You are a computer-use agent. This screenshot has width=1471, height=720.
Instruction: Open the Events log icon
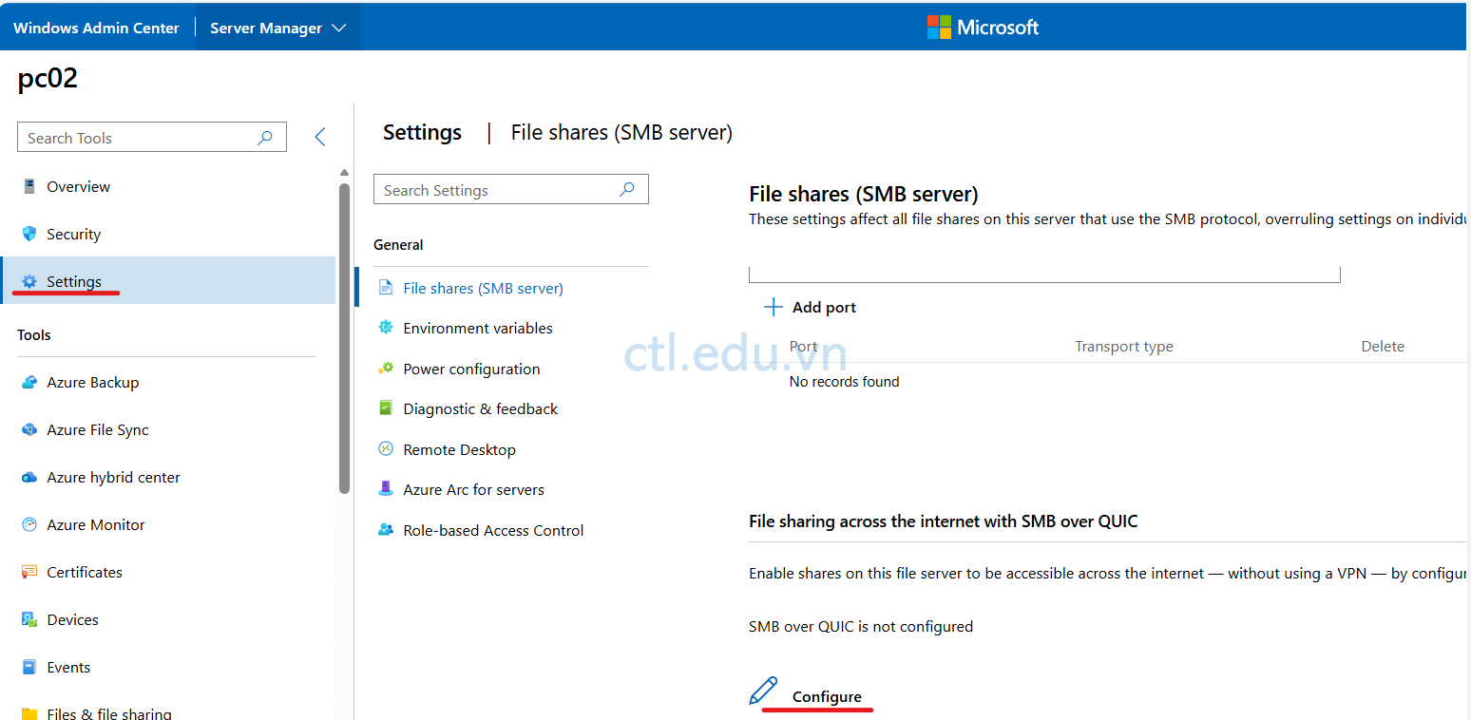tap(31, 667)
